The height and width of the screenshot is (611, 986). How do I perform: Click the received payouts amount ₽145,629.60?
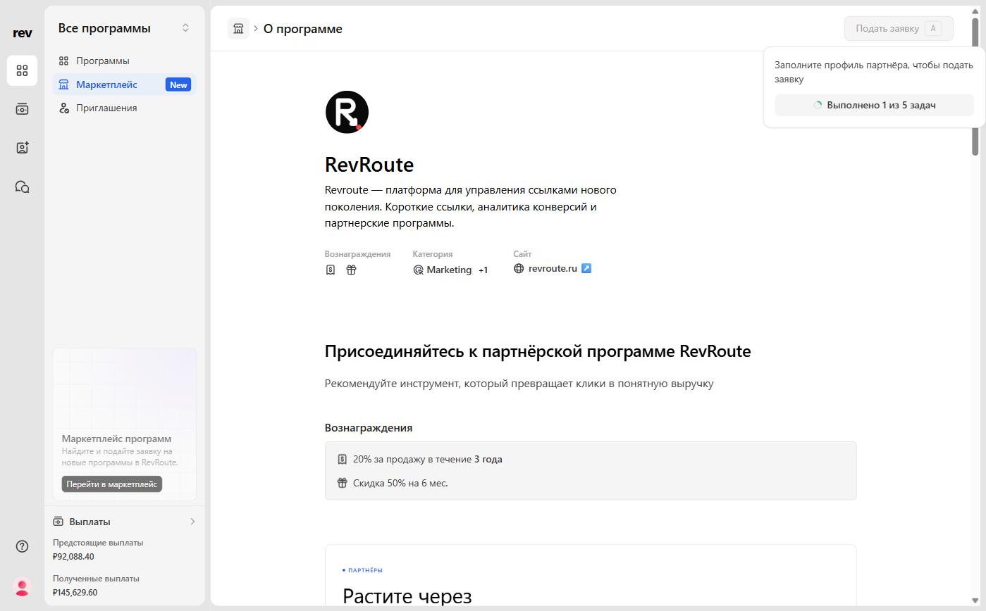pyautogui.click(x=75, y=592)
